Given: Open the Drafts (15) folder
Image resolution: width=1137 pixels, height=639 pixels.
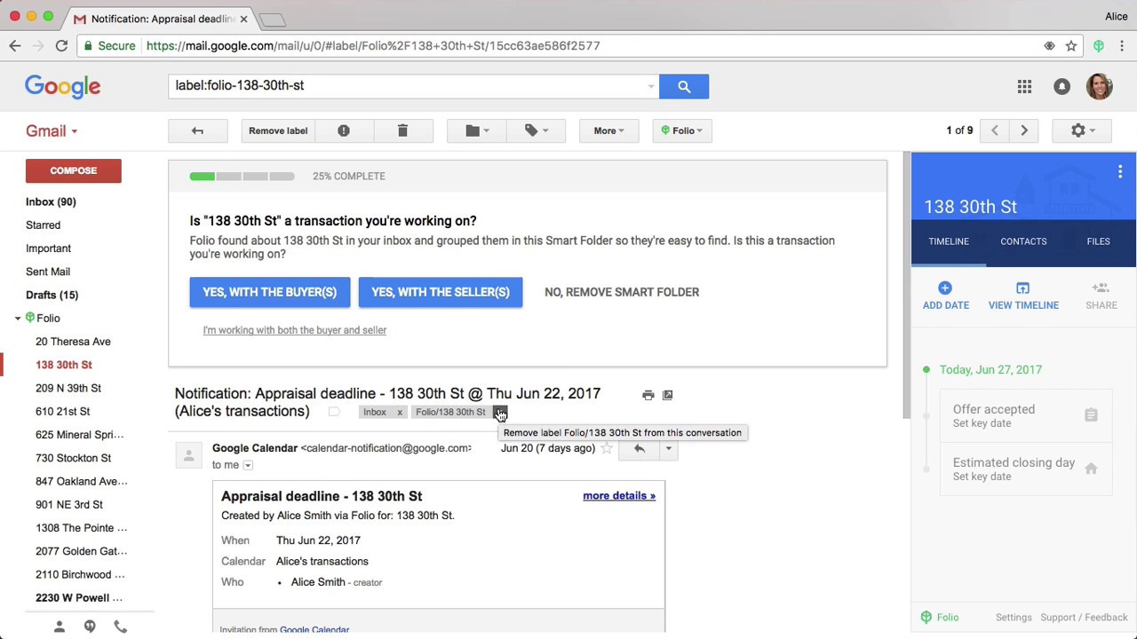Looking at the screenshot, I should 52,295.
